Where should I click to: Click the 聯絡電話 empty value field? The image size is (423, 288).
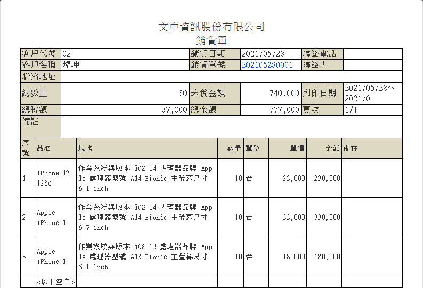(x=372, y=54)
